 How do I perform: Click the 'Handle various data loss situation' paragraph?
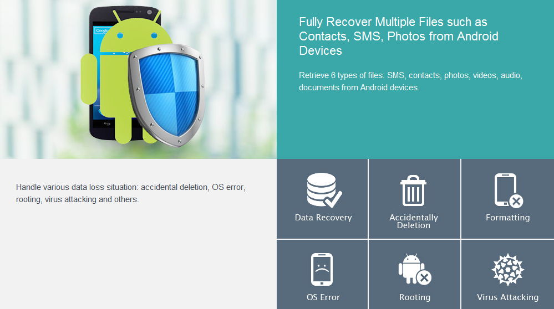point(131,193)
